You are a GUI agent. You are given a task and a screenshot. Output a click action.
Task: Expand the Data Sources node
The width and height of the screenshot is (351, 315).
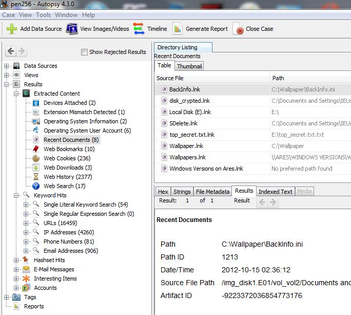click(x=7, y=66)
